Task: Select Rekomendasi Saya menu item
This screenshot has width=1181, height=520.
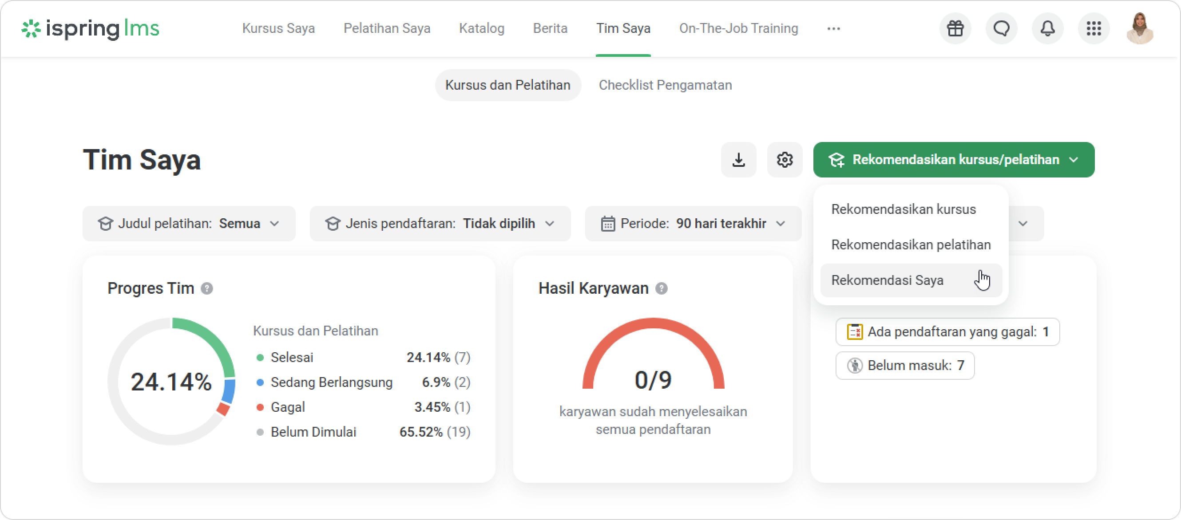Action: click(887, 280)
